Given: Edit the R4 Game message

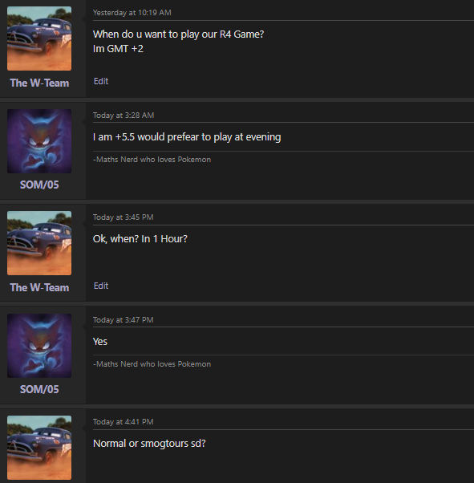Looking at the screenshot, I should [x=101, y=81].
